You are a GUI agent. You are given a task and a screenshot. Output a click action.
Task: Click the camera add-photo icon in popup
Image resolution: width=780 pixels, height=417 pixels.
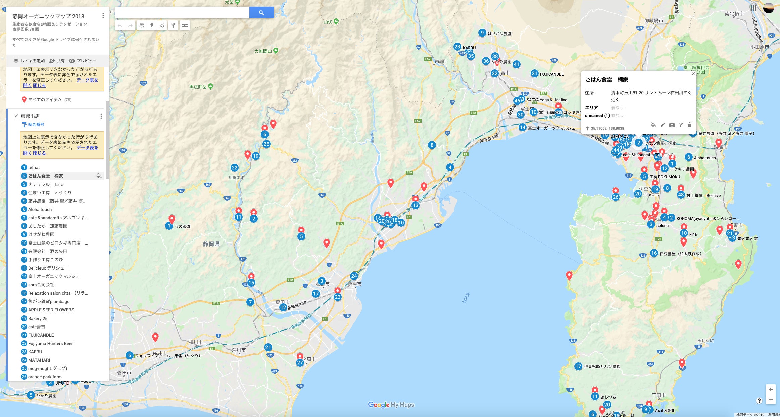tap(672, 125)
